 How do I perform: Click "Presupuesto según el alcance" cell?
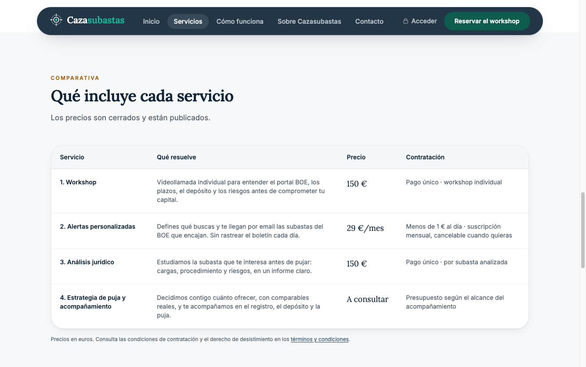pyautogui.click(x=455, y=302)
